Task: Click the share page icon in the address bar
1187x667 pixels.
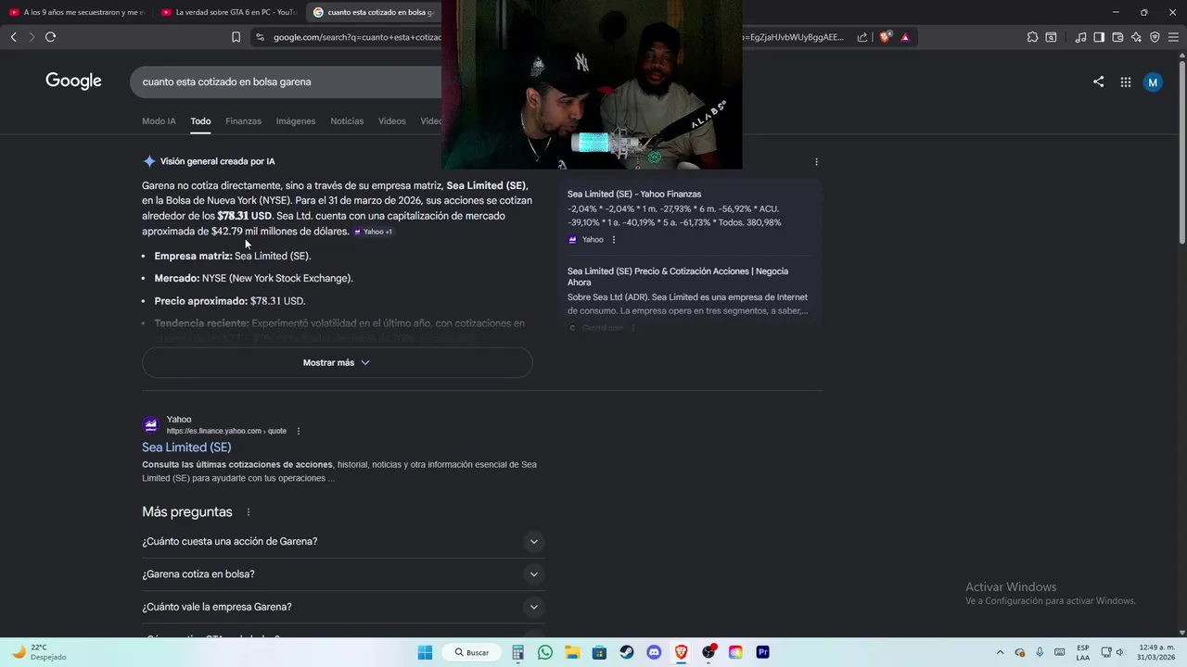Action: coord(862,37)
